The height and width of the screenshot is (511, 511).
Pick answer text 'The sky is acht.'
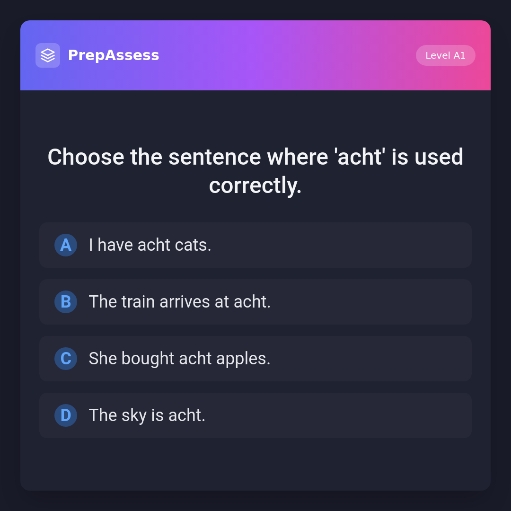(147, 415)
